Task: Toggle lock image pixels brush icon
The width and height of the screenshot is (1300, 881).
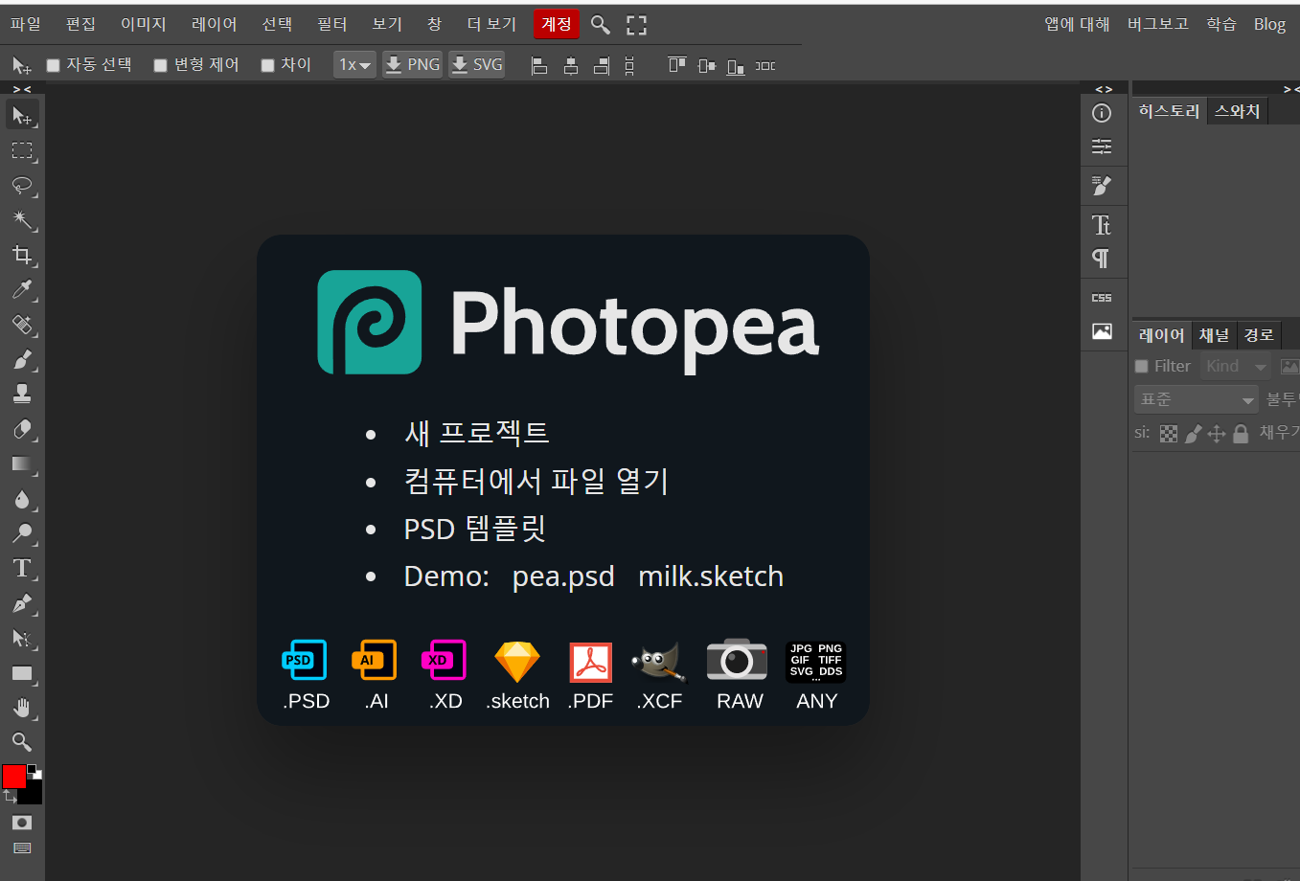Action: click(x=1193, y=434)
